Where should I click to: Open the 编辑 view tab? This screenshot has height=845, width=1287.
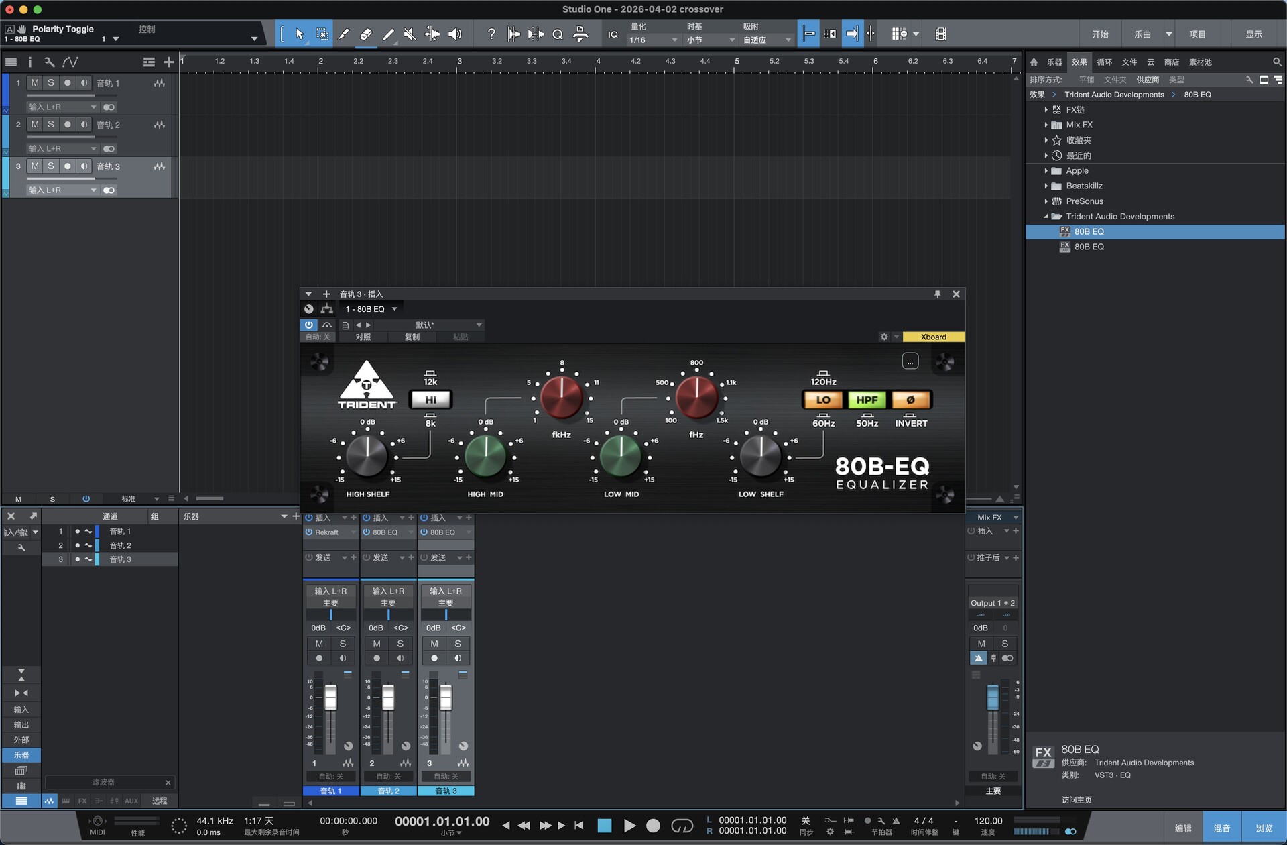1183,828
